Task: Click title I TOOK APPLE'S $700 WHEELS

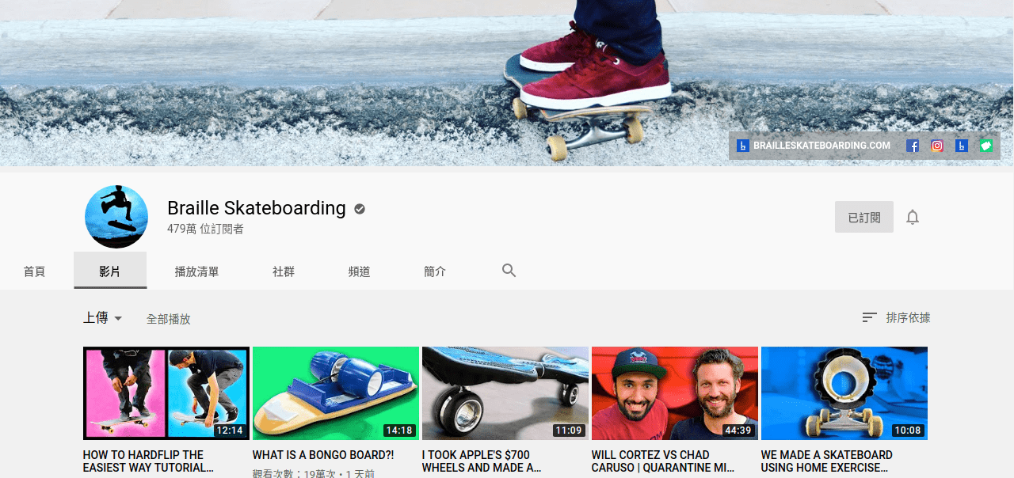Action: click(x=482, y=461)
